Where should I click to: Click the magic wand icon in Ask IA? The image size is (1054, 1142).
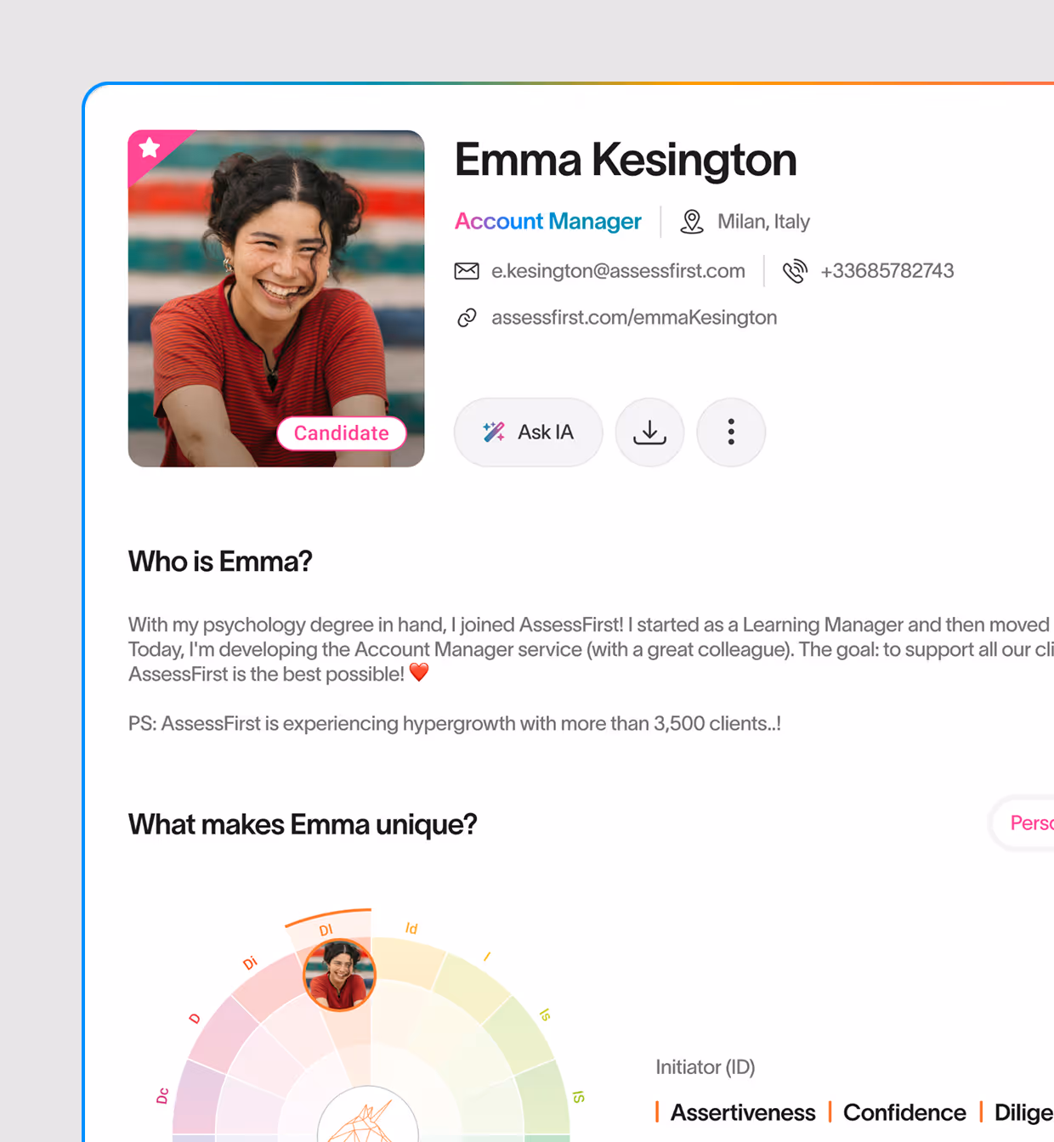pyautogui.click(x=494, y=432)
